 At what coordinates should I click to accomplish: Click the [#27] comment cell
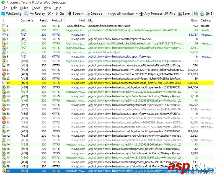coord(24,83)
